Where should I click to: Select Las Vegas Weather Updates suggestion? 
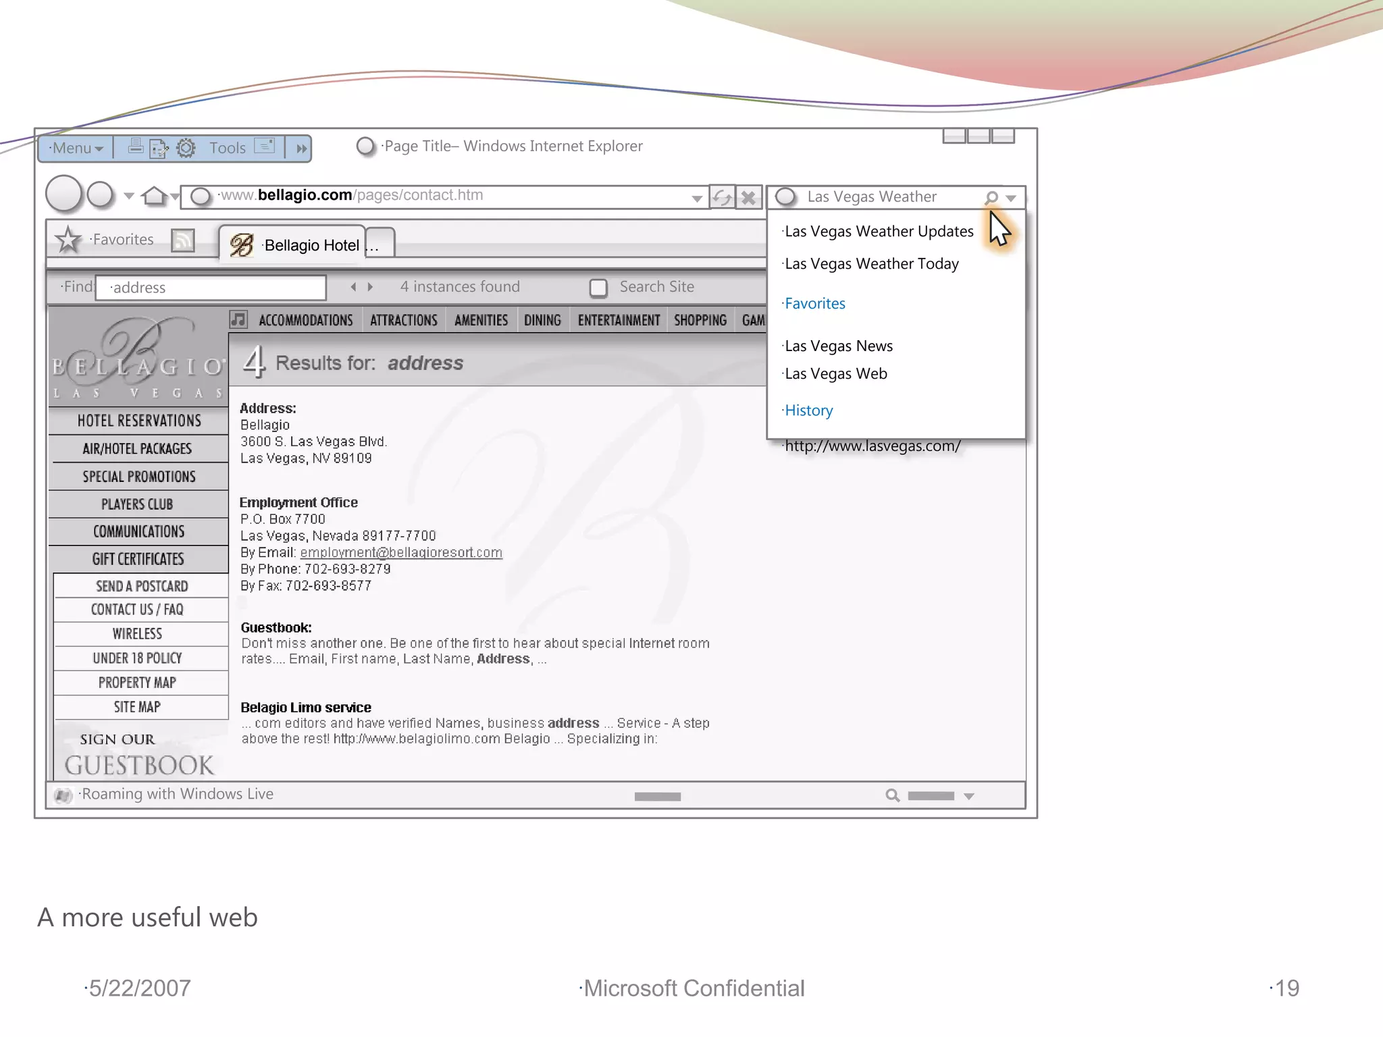(x=879, y=232)
